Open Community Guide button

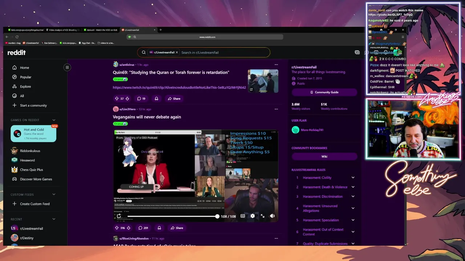click(324, 92)
